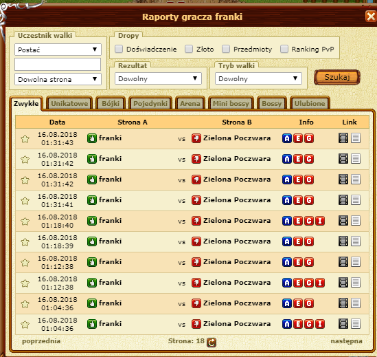The width and height of the screenshot is (377, 357).
Task: Go to następna page link
Action: click(x=346, y=341)
